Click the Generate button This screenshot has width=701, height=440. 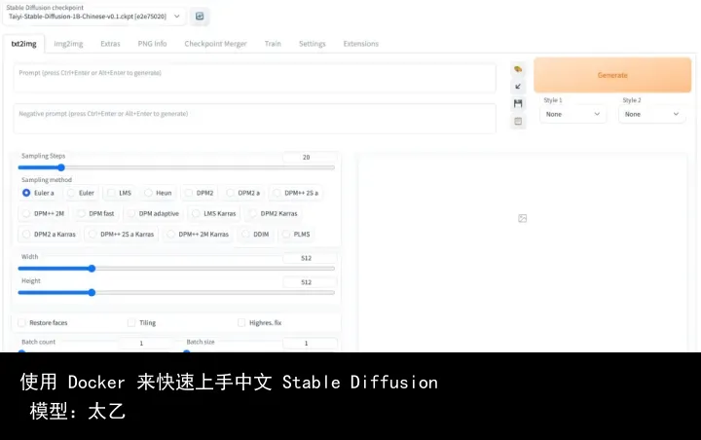[x=612, y=75]
